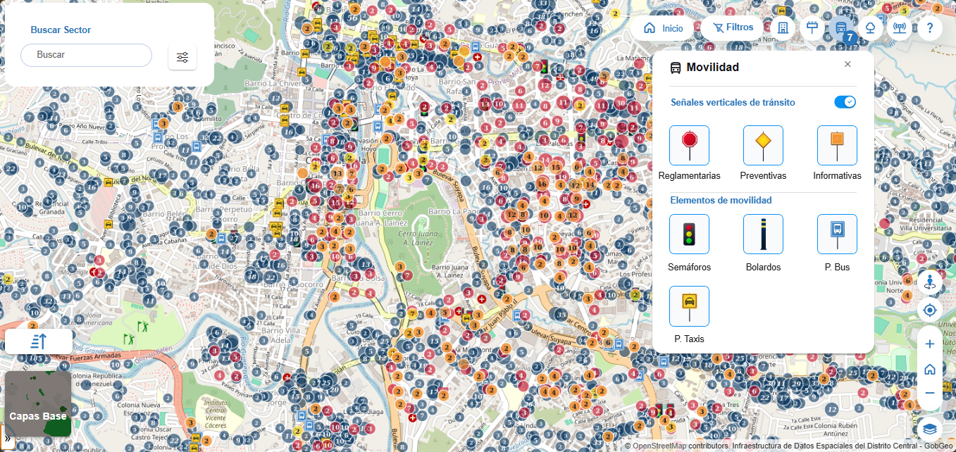Disable Señales verticales de tránsito switch

(x=845, y=102)
